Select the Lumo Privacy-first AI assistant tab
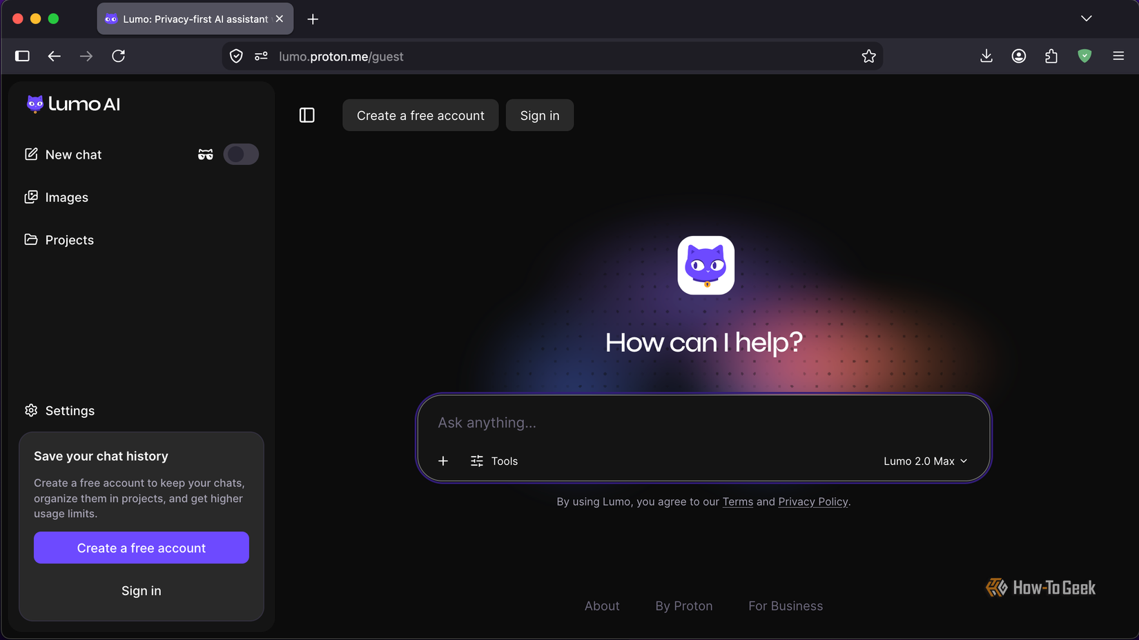 [x=195, y=19]
